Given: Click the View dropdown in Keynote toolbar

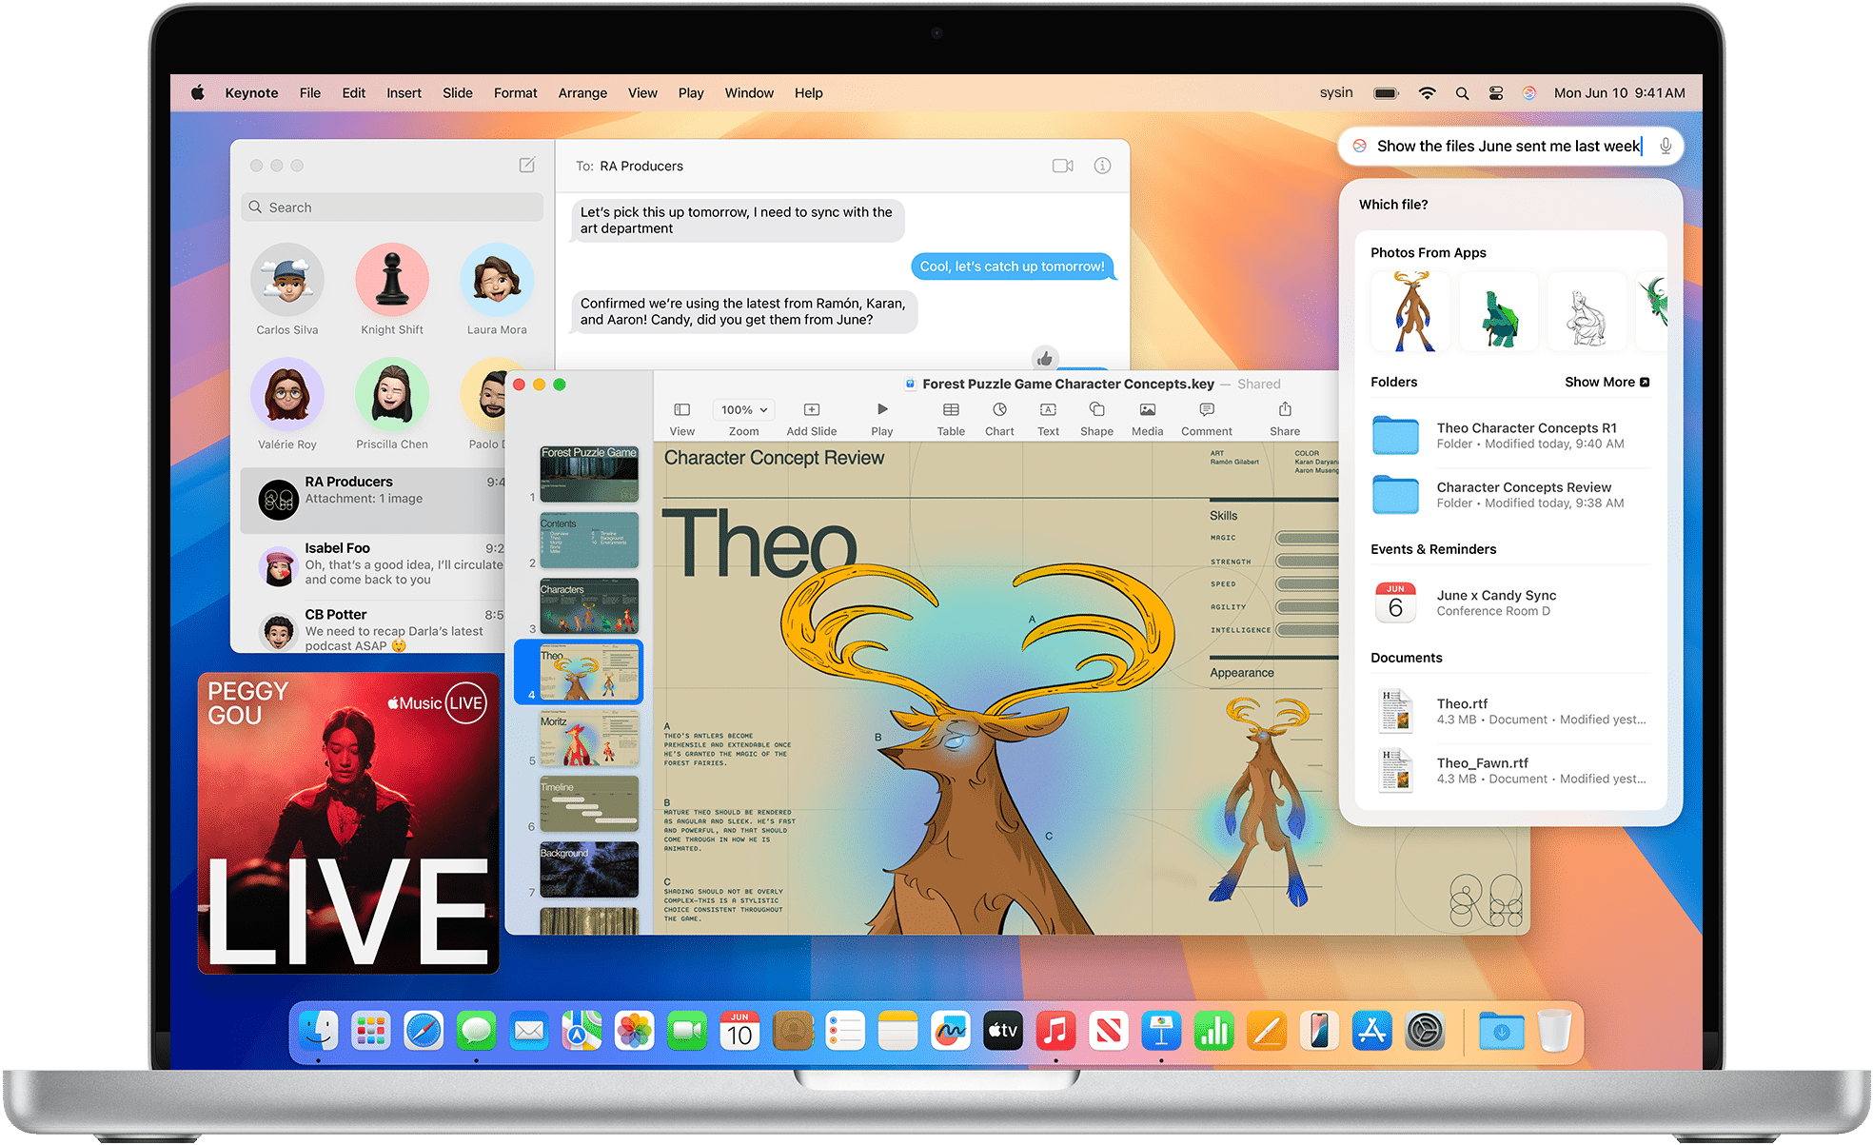Looking at the screenshot, I should point(680,416).
